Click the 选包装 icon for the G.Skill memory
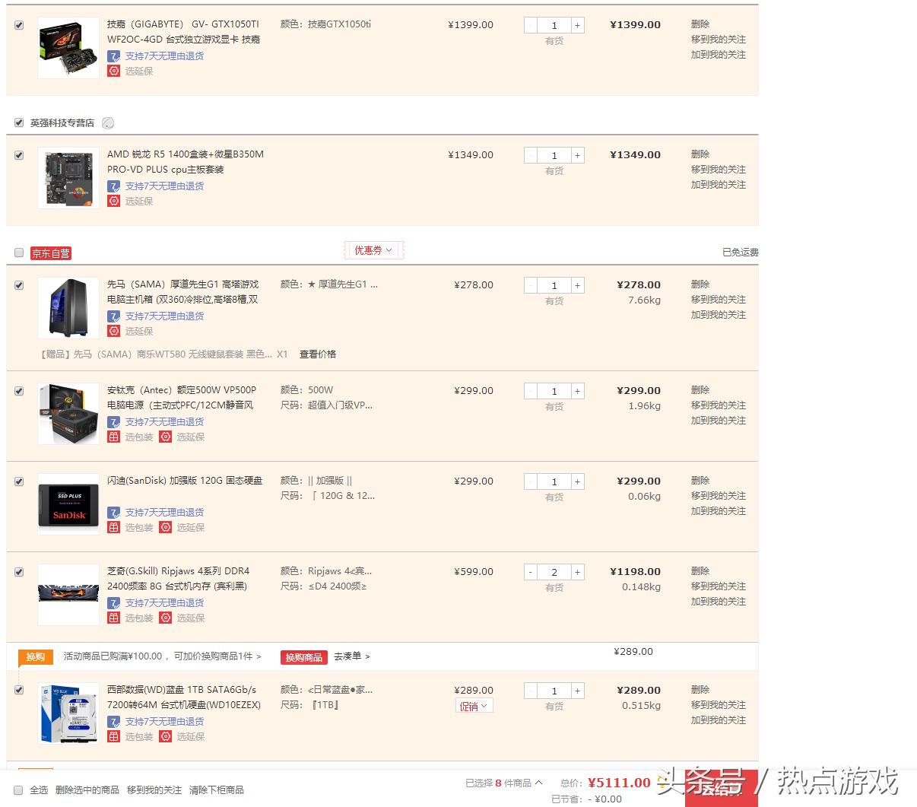Screen dimensions: 917x807 tap(114, 618)
